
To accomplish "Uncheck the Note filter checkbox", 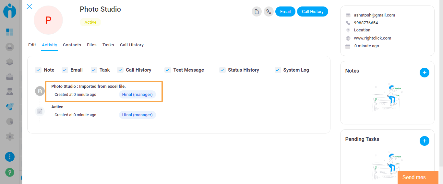I will tap(38, 70).
